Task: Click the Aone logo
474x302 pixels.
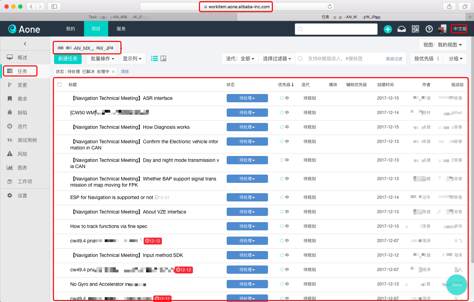Action: pyautogui.click(x=24, y=29)
